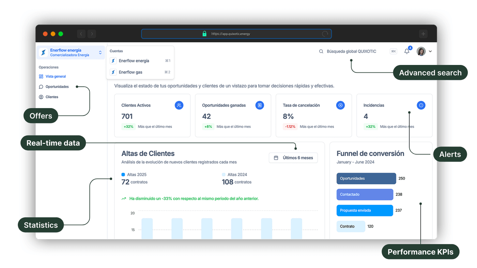Click the Incidencias card alert icon
The image size is (477, 268).
click(421, 105)
